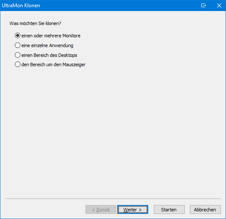This screenshot has height=219, width=226.
Task: Click the 'einen Bereich des Desktops' label text
Action: (x=49, y=55)
